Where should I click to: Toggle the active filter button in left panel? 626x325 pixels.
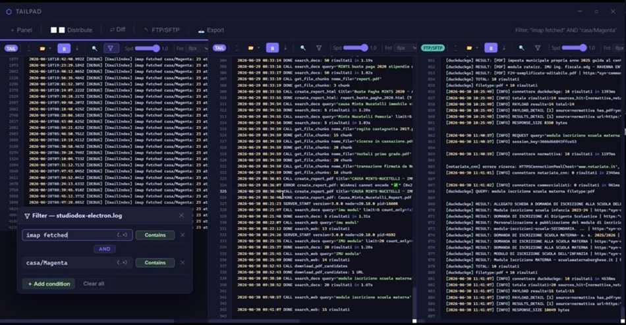(x=111, y=48)
